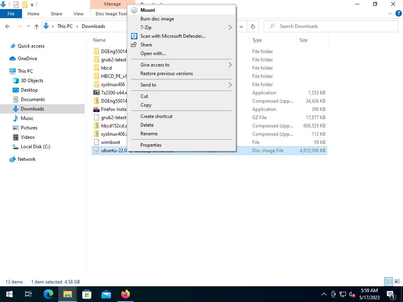This screenshot has height=302, width=403.
Task: Scan with Microsoft Defender shield icon
Action: [x=134, y=36]
